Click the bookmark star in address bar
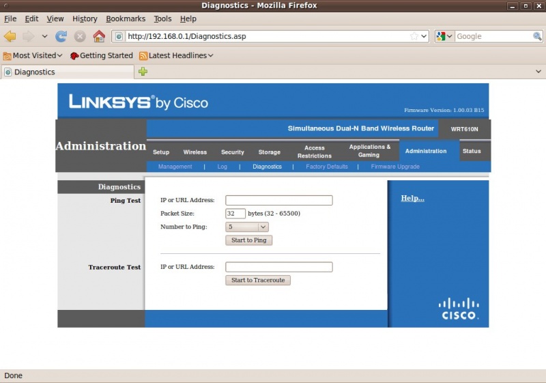Image resolution: width=546 pixels, height=383 pixels. click(x=414, y=36)
